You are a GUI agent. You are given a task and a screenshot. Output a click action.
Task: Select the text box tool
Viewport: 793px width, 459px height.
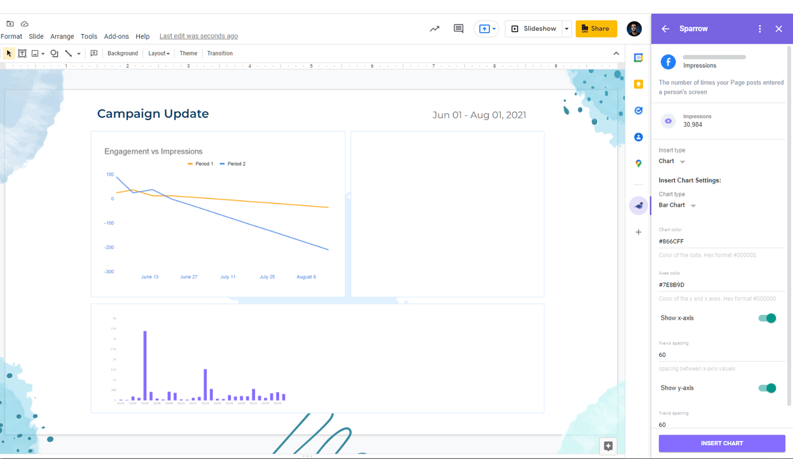(x=22, y=53)
